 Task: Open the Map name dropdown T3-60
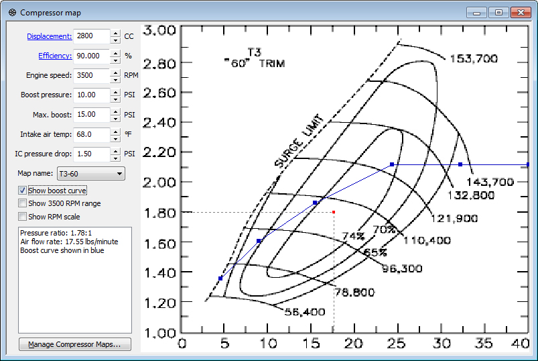click(x=91, y=174)
